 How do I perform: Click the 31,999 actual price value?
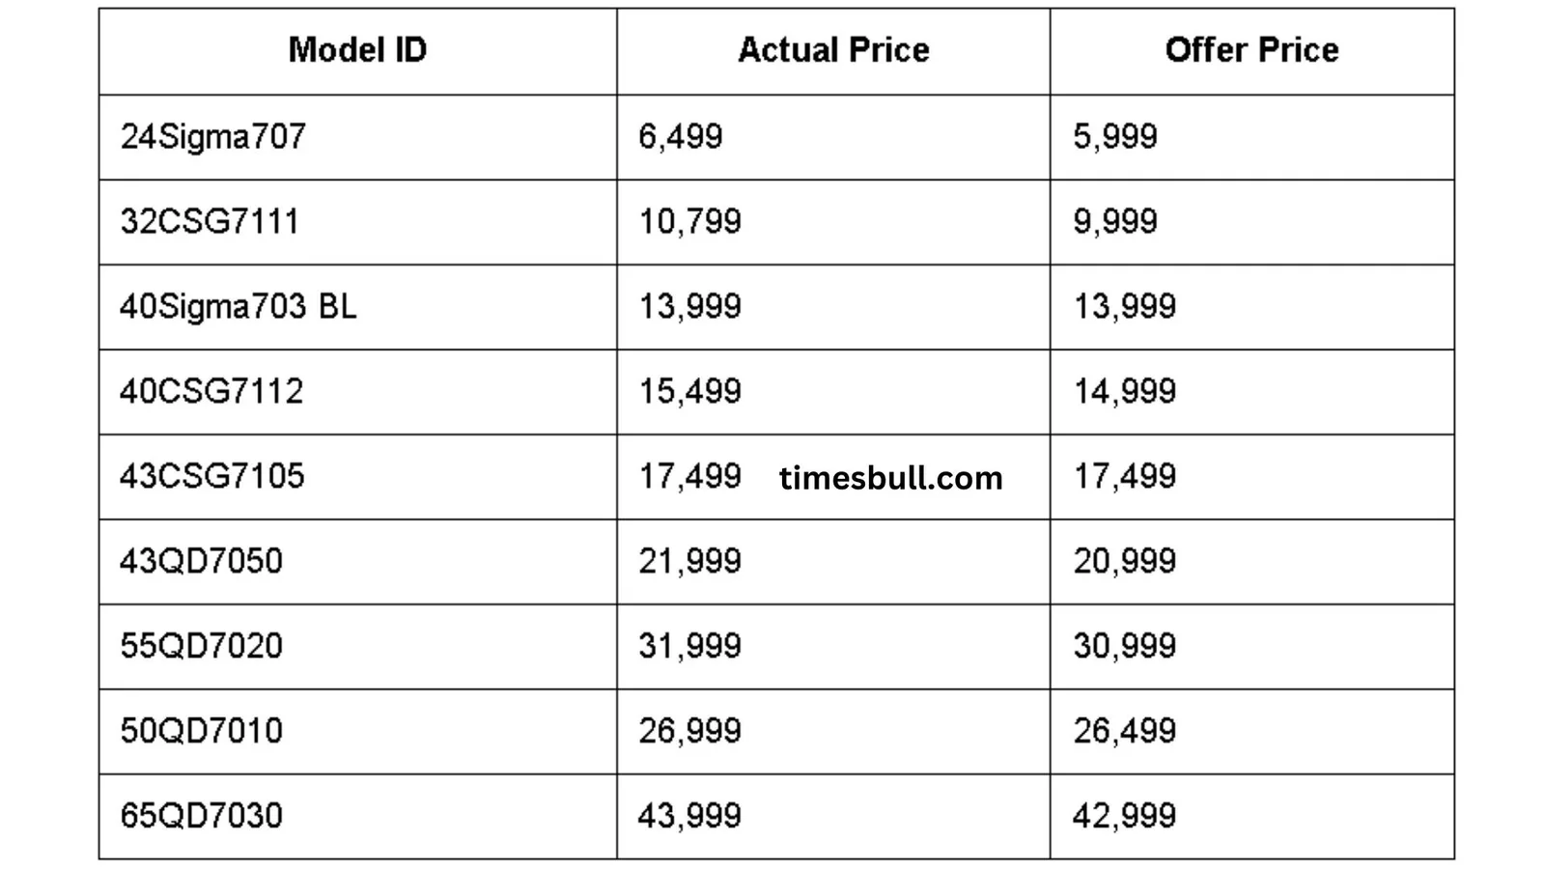pyautogui.click(x=689, y=646)
